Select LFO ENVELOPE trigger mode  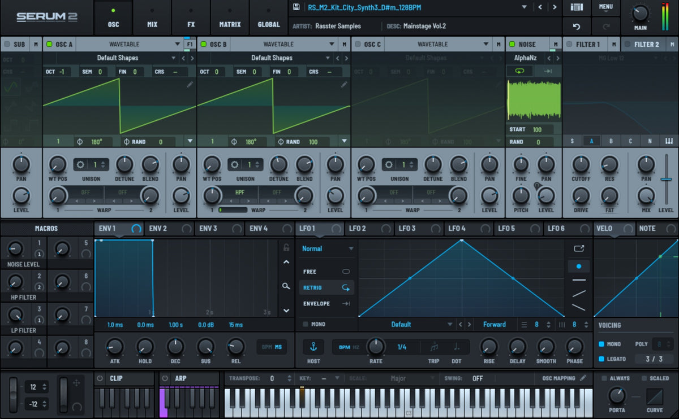[x=327, y=304]
